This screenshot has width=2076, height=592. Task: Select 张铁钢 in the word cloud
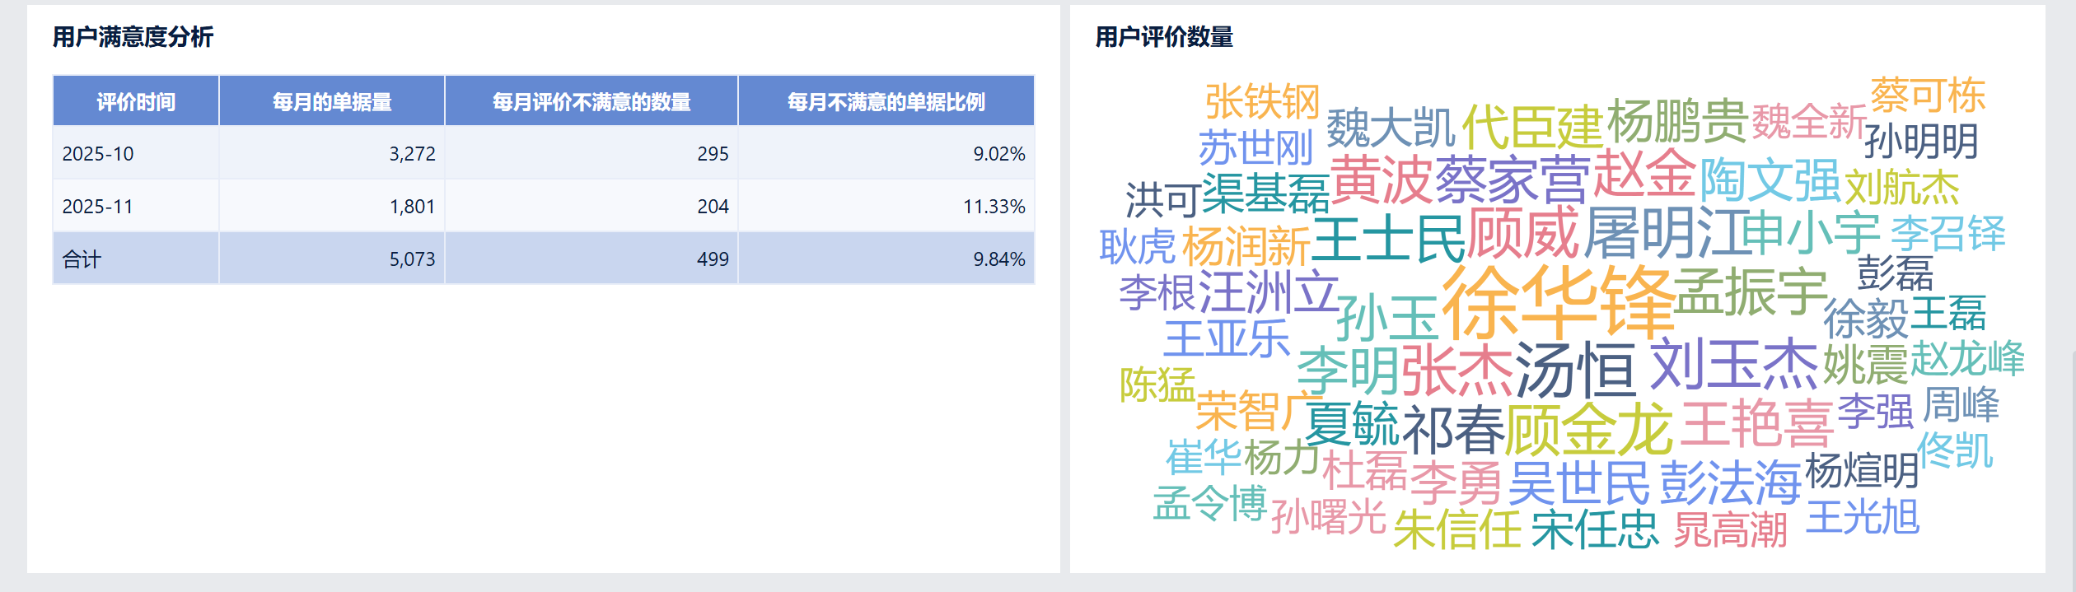[1262, 102]
